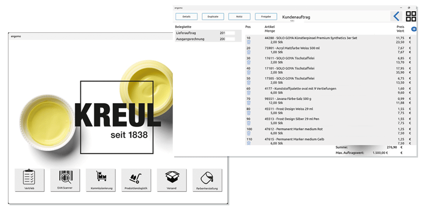Click the price 11,75
The image size is (424, 212).
(400, 38)
